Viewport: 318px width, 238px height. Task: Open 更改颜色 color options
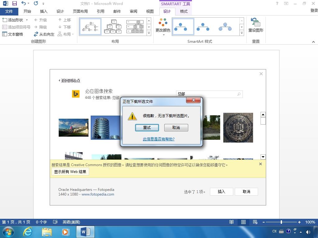(163, 27)
